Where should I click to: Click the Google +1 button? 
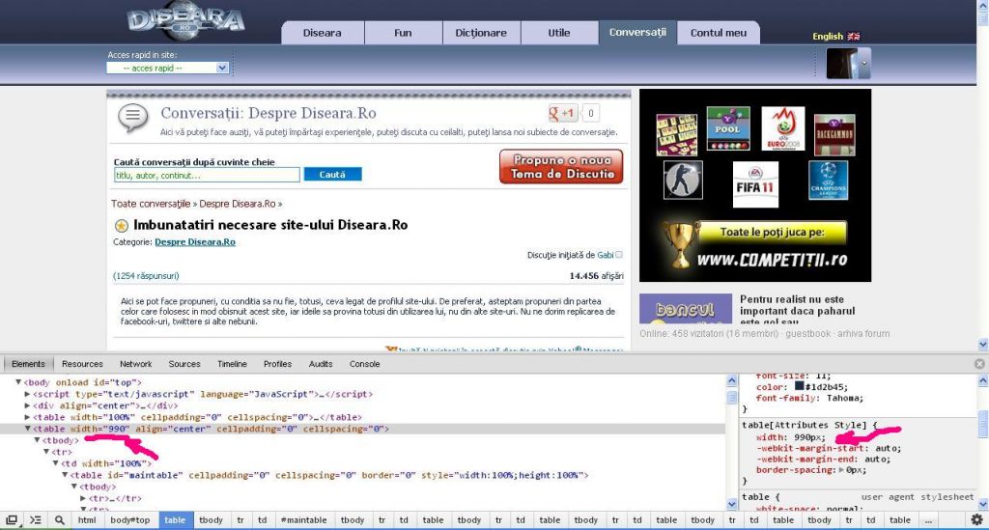pyautogui.click(x=561, y=114)
